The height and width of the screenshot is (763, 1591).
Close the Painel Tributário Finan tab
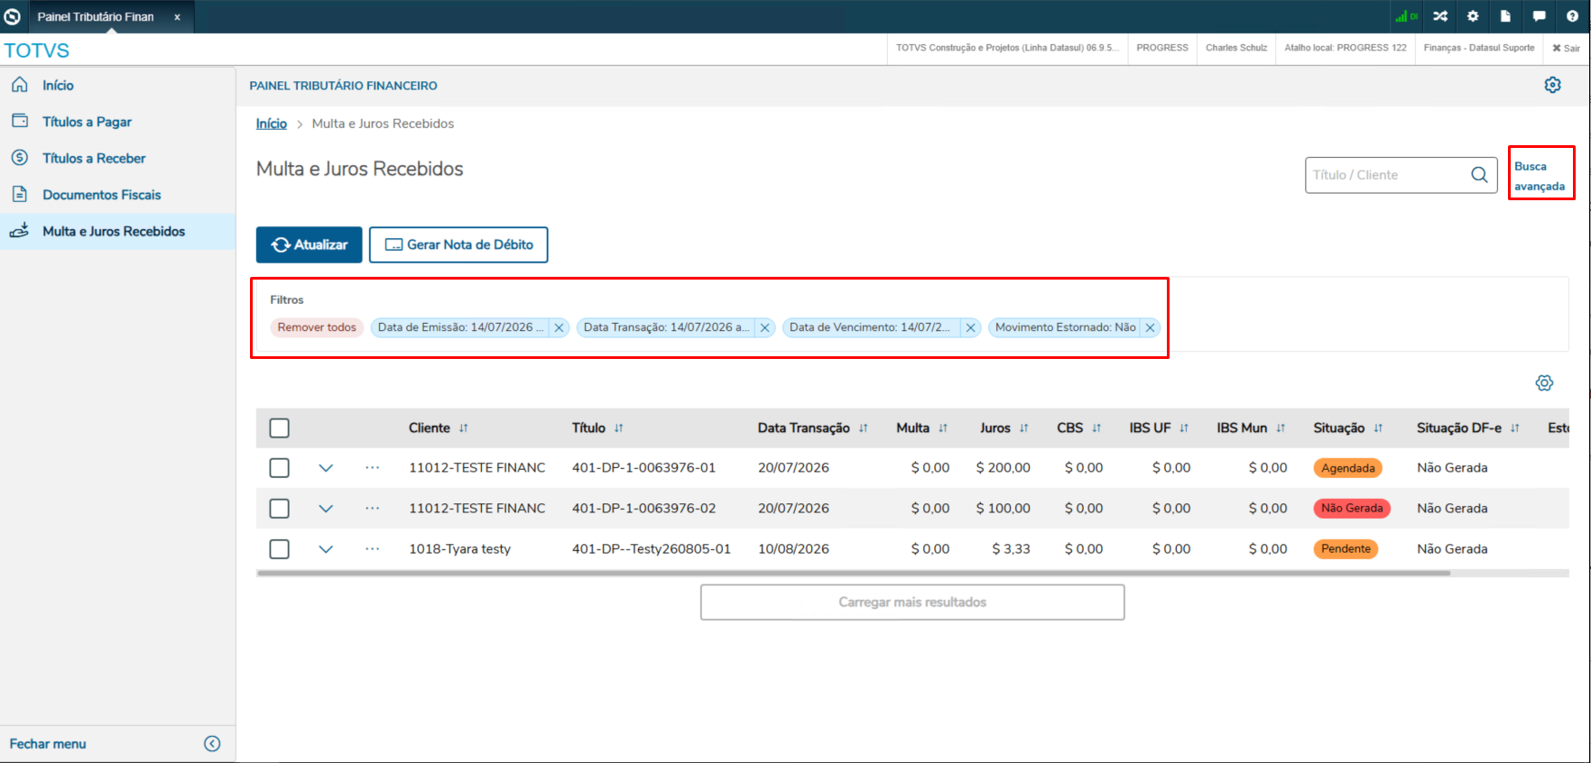(x=177, y=17)
